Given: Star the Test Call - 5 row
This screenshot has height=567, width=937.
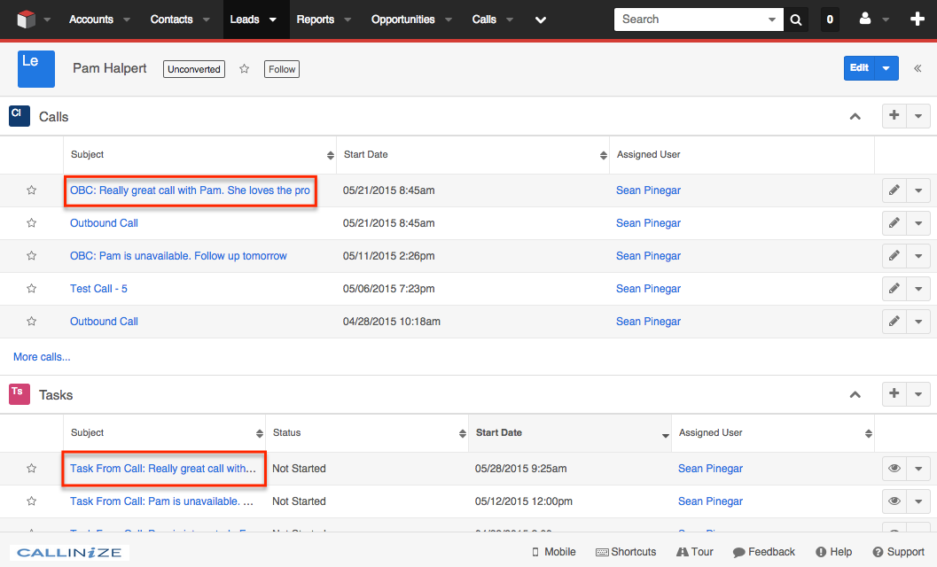Looking at the screenshot, I should pos(31,289).
